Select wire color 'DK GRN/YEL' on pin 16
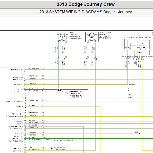Image resolution: width=153 pixels, height=153 pixels. [x=34, y=106]
